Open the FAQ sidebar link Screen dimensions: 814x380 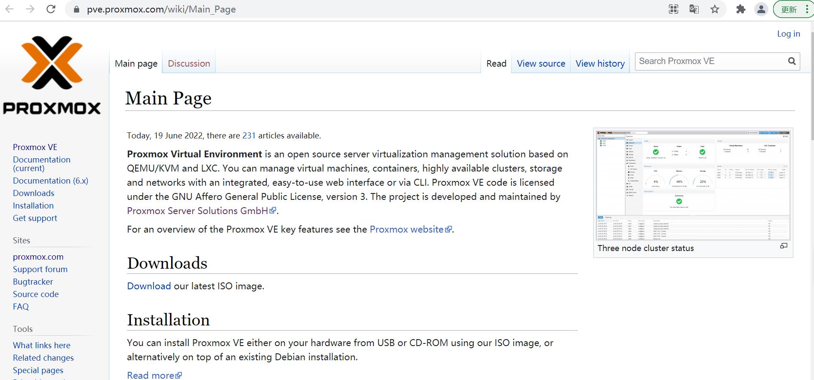click(x=21, y=306)
